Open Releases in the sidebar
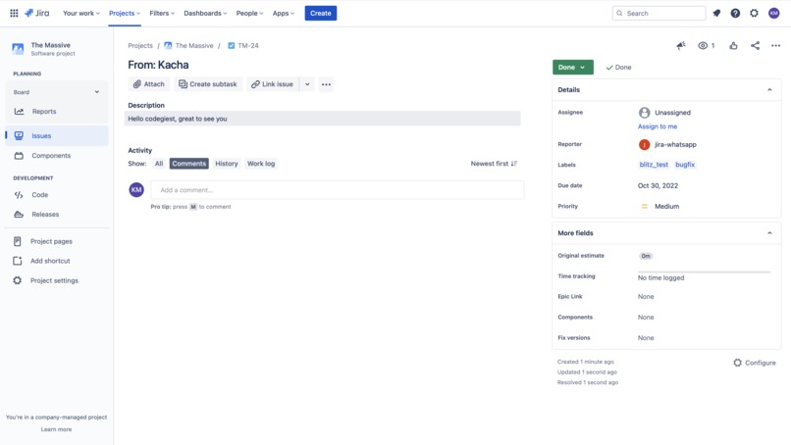 pyautogui.click(x=57, y=215)
